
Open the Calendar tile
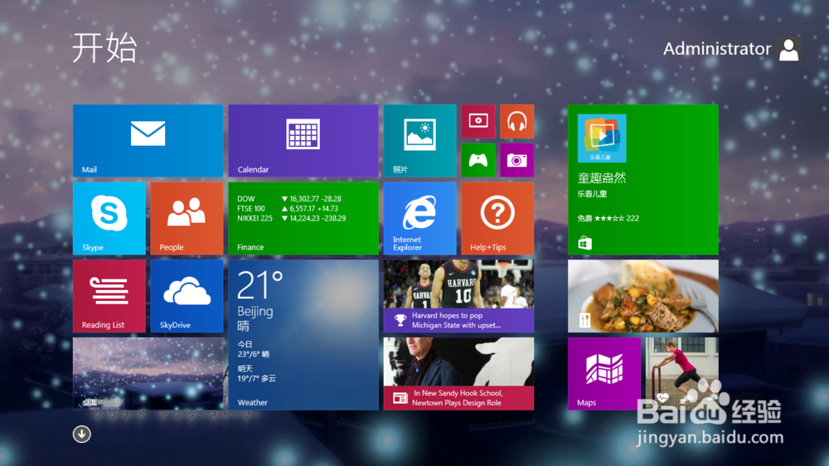coord(303,141)
